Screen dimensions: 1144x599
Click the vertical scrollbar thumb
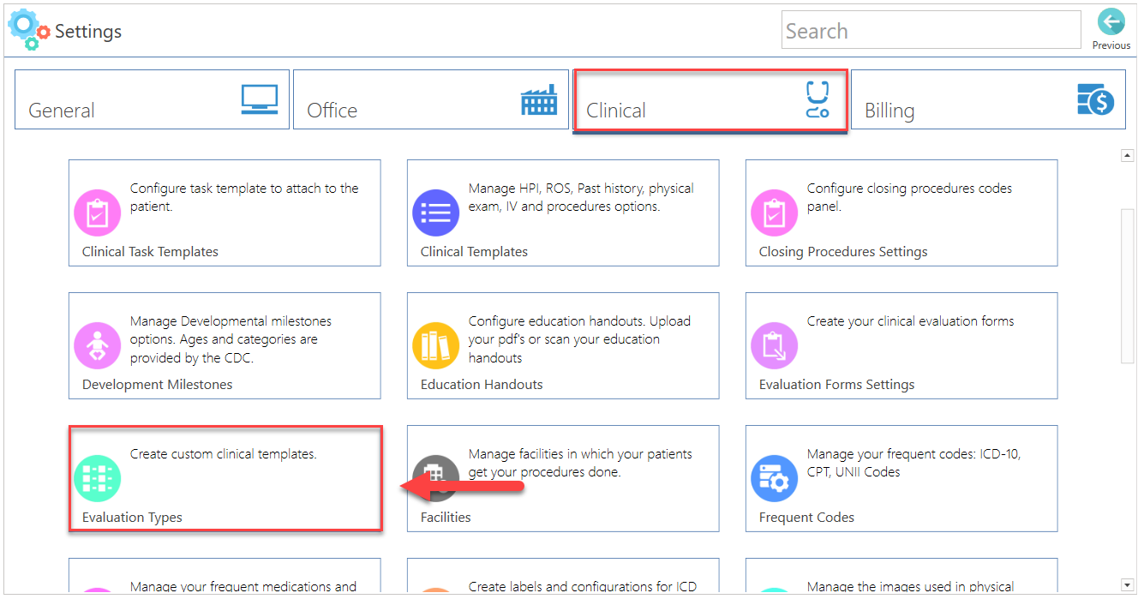(x=1128, y=286)
